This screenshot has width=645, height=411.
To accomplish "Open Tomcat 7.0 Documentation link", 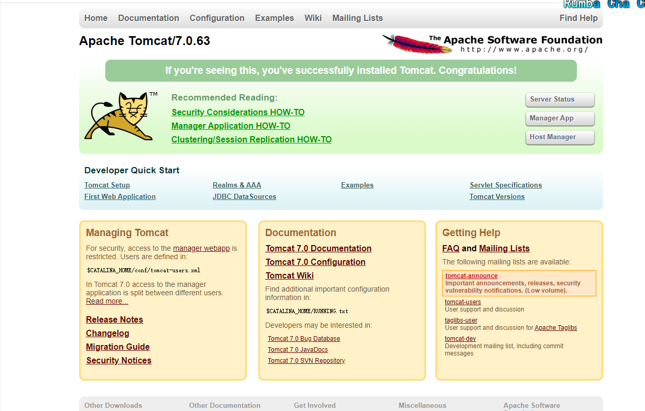I will tap(319, 248).
